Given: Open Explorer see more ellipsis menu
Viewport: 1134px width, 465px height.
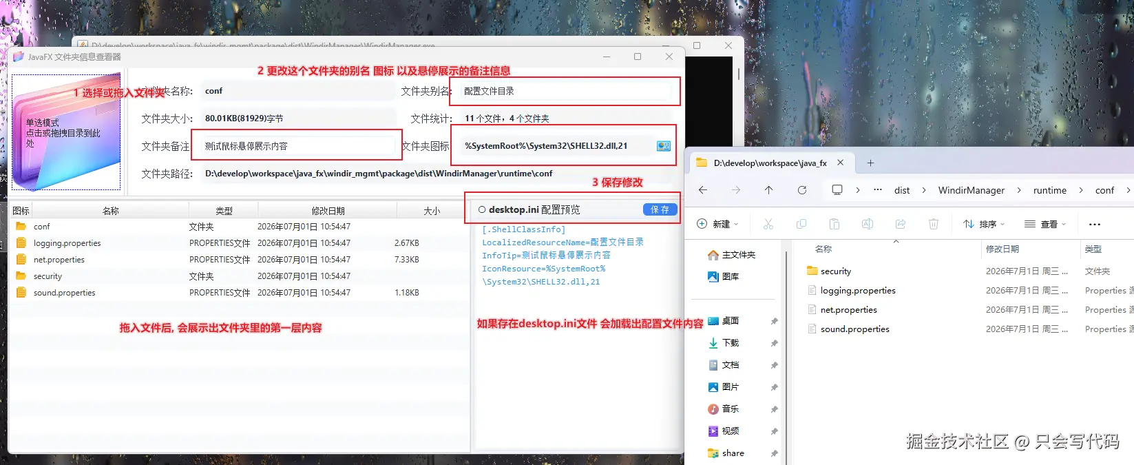Looking at the screenshot, I should coord(1095,224).
